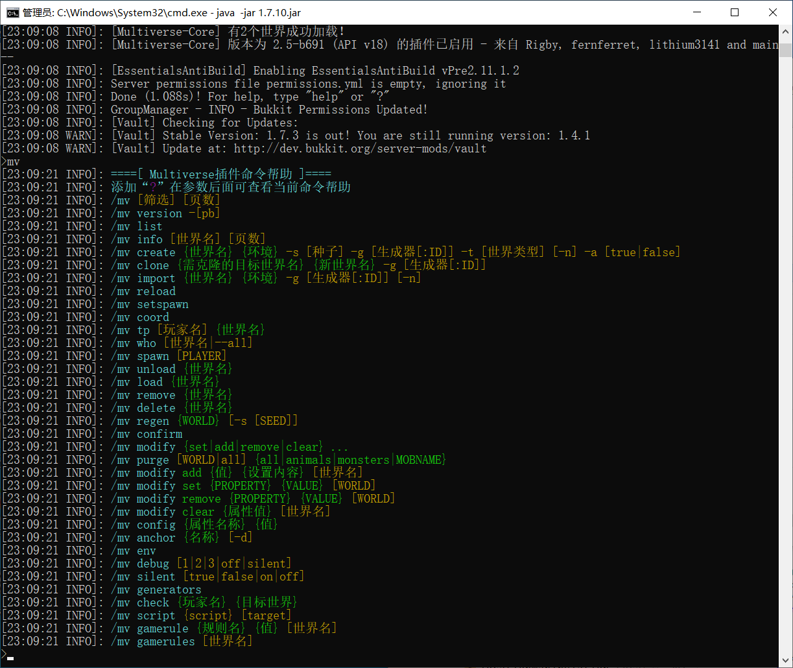Click the '/mv modify clear' line
The image size is (793, 668).
[166, 512]
